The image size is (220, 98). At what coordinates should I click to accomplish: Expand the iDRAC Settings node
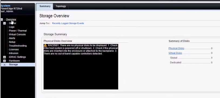click(x=5, y=57)
